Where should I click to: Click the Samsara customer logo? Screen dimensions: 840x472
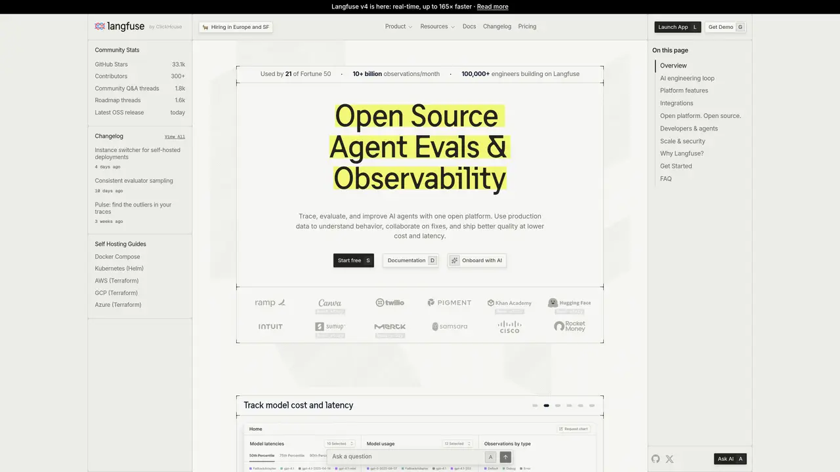tap(450, 326)
